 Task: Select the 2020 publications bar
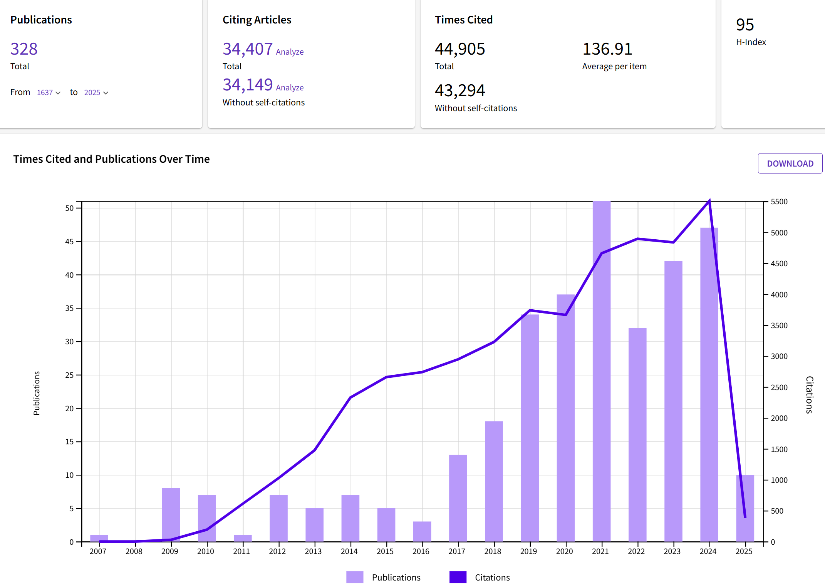566,418
